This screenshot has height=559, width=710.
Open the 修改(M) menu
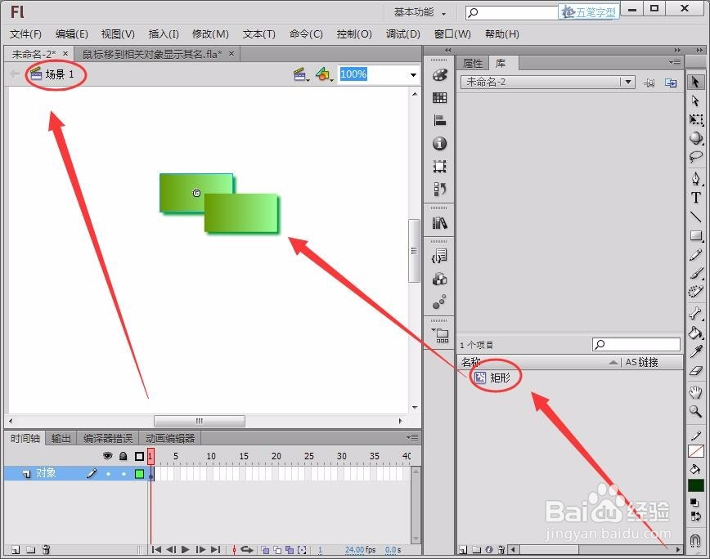click(210, 34)
